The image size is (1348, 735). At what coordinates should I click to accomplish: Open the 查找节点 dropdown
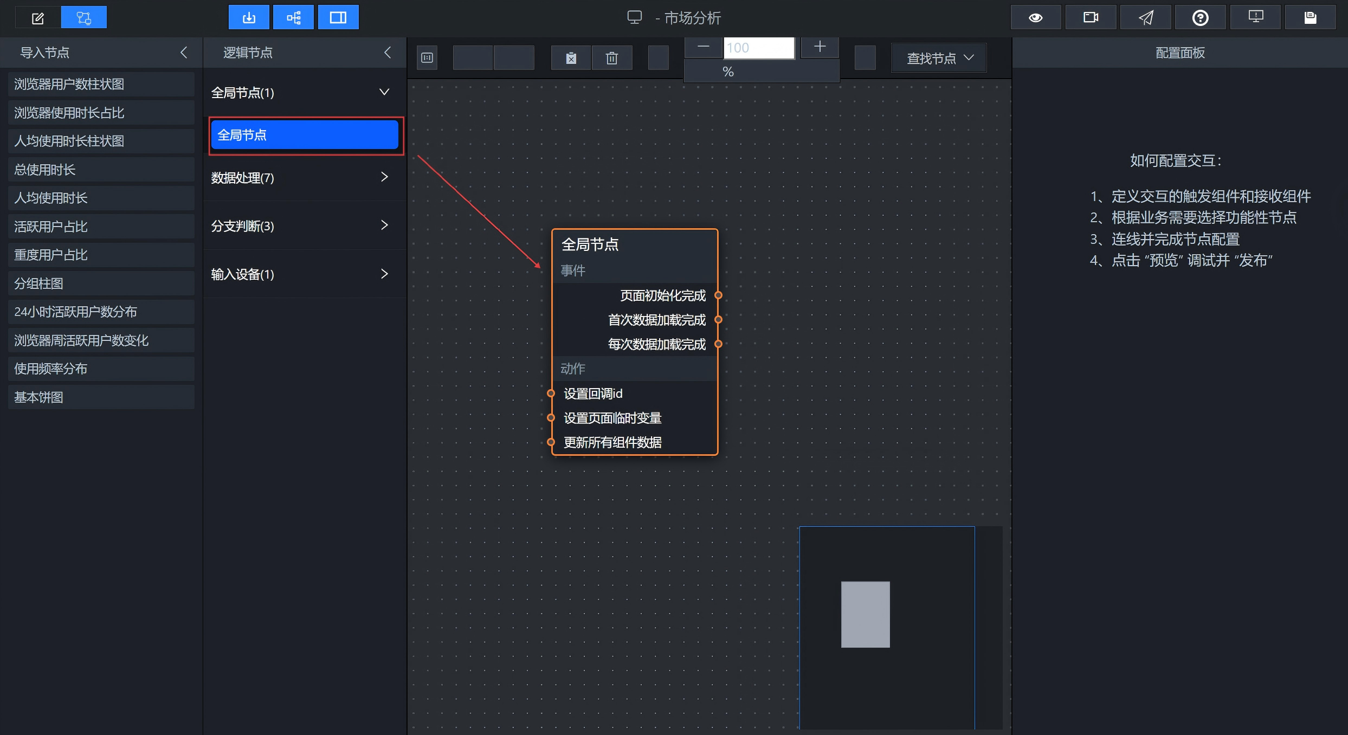(939, 58)
